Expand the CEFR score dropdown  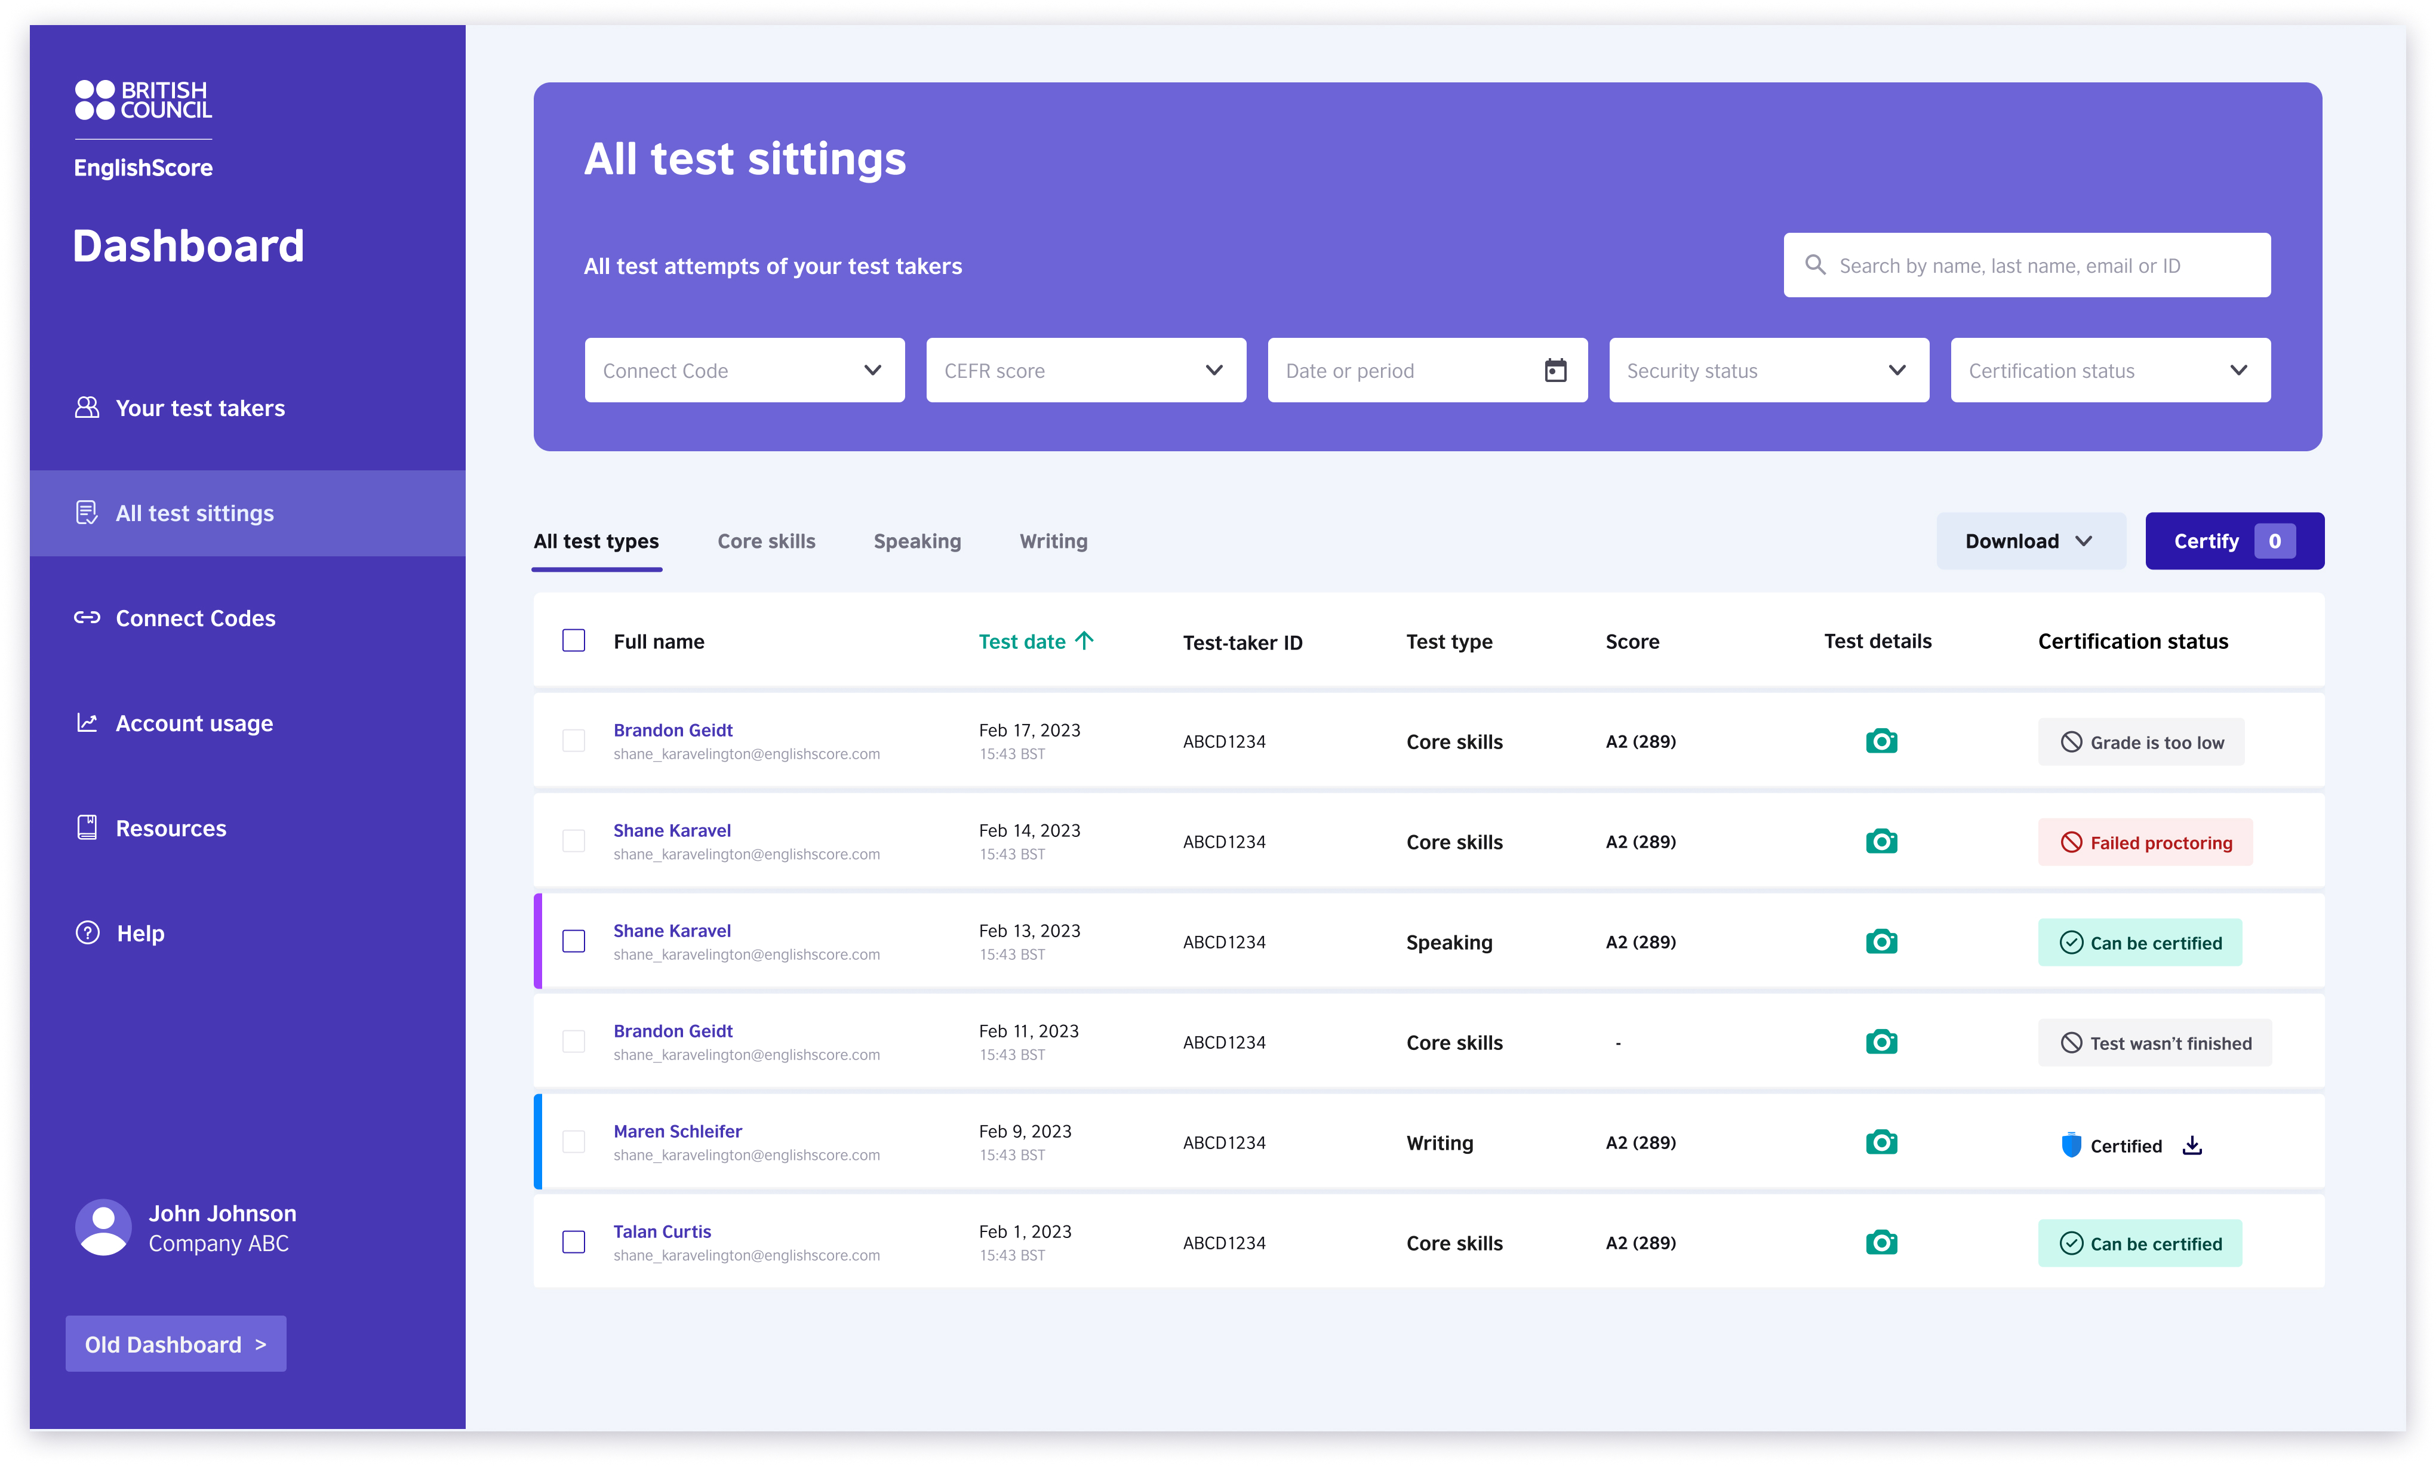tap(1085, 371)
